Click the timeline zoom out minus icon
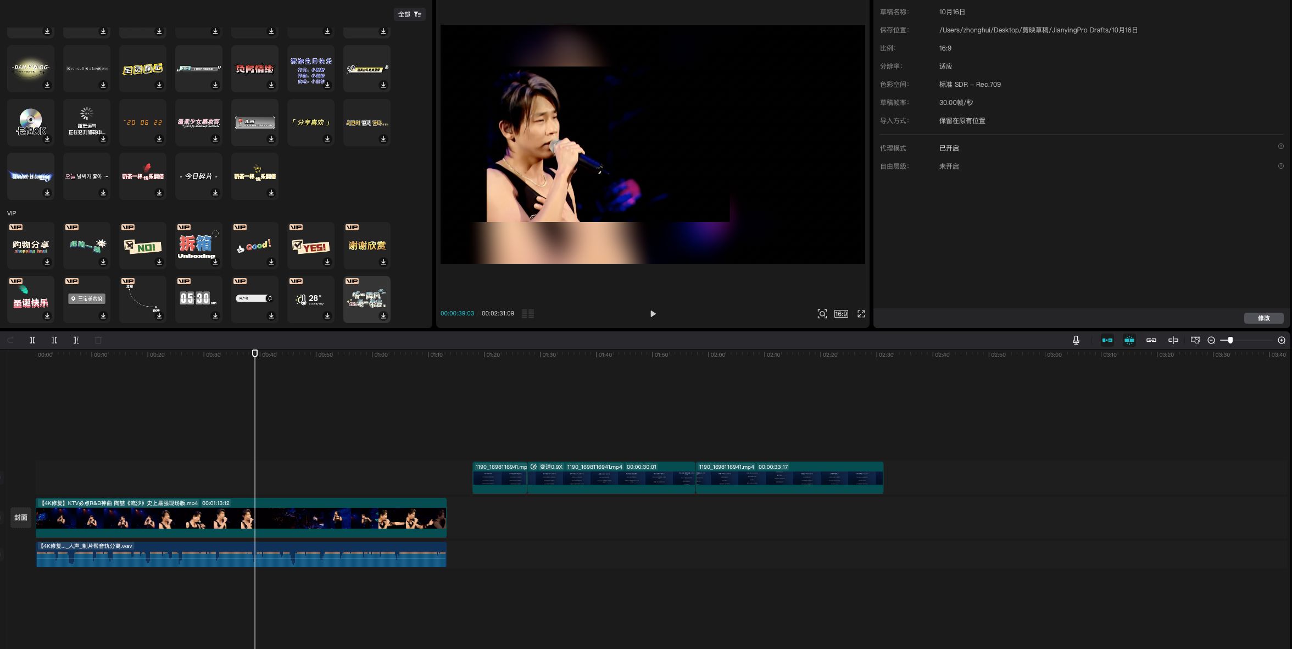The image size is (1292, 649). pyautogui.click(x=1211, y=340)
